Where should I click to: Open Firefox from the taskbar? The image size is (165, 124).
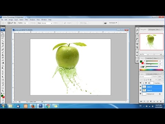33,106
